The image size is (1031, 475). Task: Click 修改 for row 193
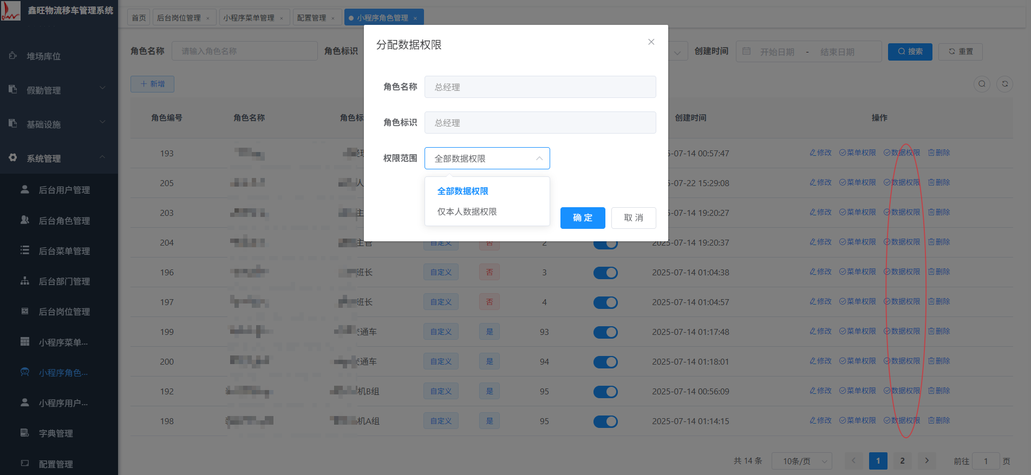pyautogui.click(x=820, y=153)
